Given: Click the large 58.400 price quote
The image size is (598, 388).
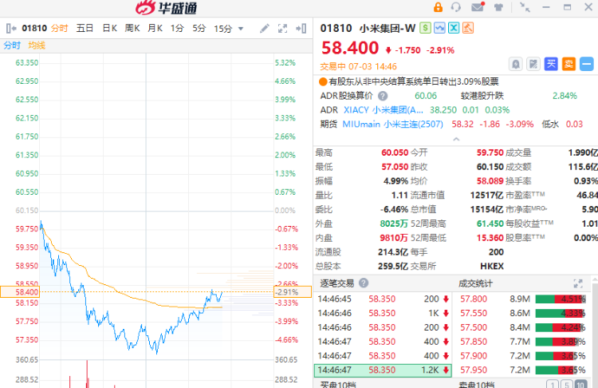Looking at the screenshot, I should 350,49.
